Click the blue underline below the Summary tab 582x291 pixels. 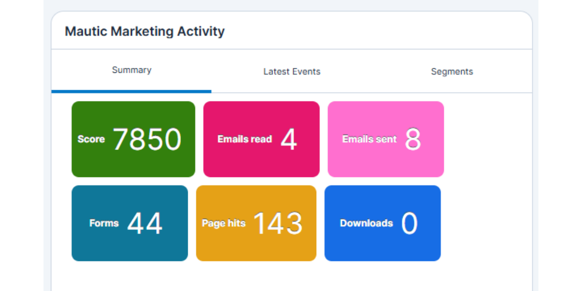(x=131, y=91)
